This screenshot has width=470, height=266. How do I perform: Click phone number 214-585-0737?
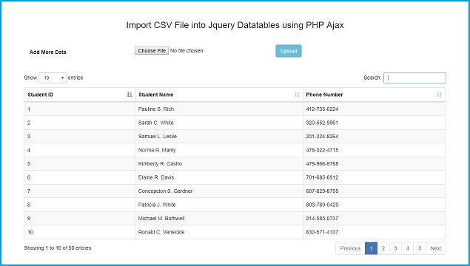pos(322,219)
